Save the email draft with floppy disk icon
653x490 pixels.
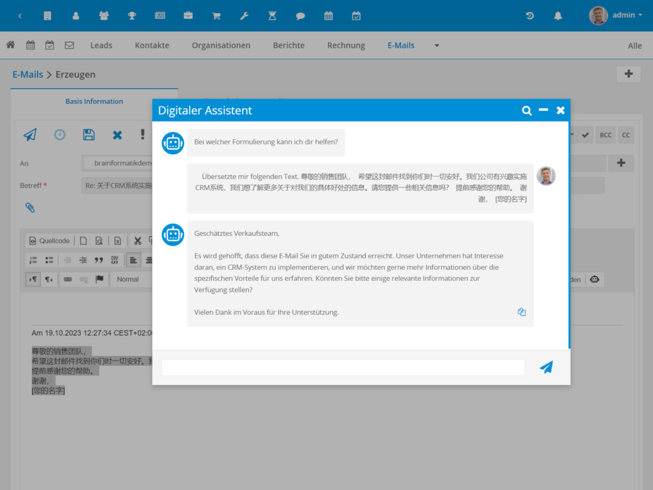(x=89, y=135)
